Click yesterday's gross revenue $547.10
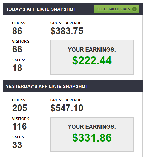The width and height of the screenshot is (147, 160). [67, 108]
